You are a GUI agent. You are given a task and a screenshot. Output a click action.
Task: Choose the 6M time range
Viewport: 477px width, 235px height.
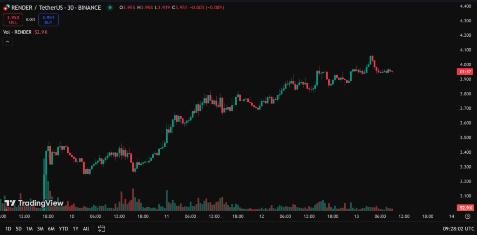click(x=51, y=228)
